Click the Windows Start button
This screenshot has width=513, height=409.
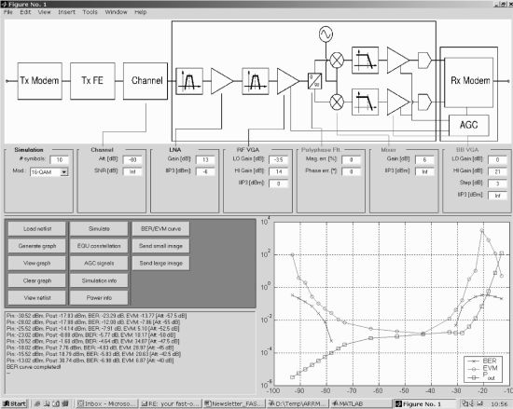coord(15,404)
